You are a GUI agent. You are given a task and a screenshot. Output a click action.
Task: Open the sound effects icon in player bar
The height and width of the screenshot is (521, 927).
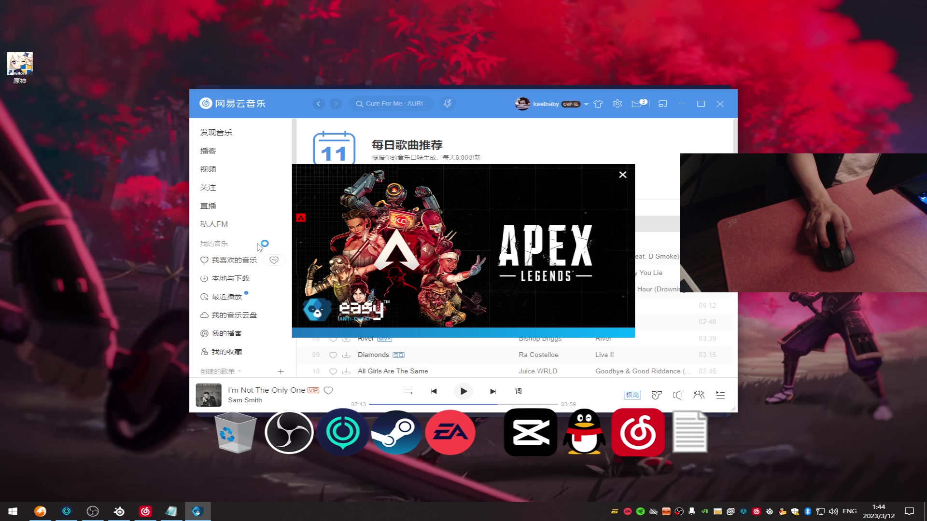pos(656,395)
